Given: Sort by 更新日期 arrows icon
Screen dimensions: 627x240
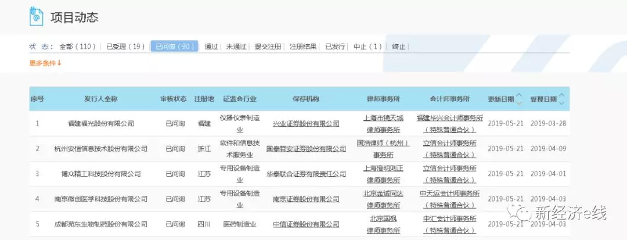Looking at the screenshot, I should [519, 99].
